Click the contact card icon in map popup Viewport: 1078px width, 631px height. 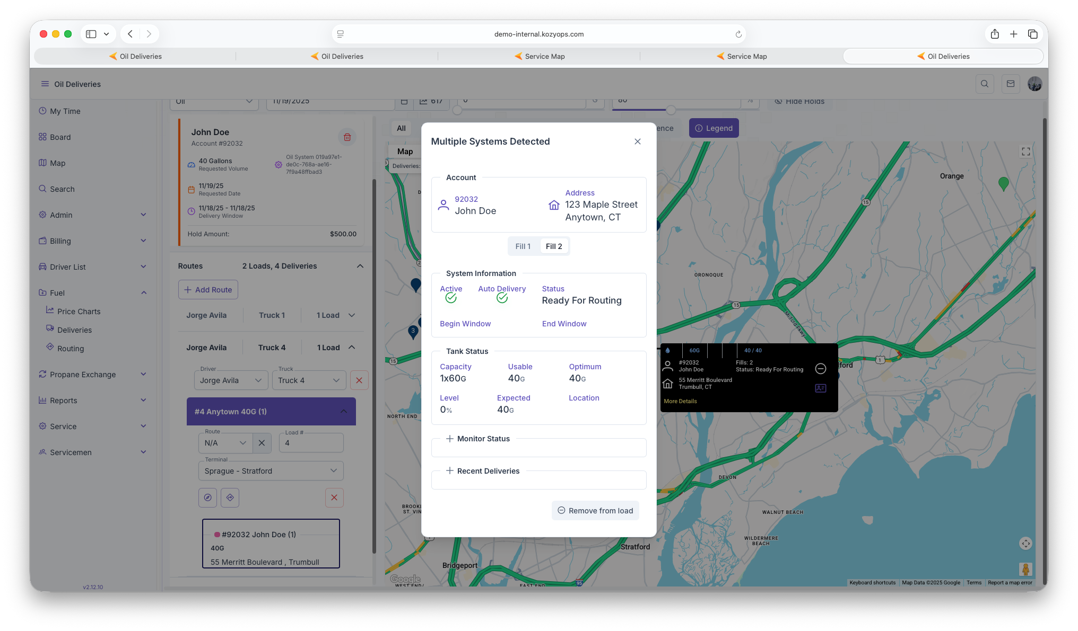coord(820,388)
